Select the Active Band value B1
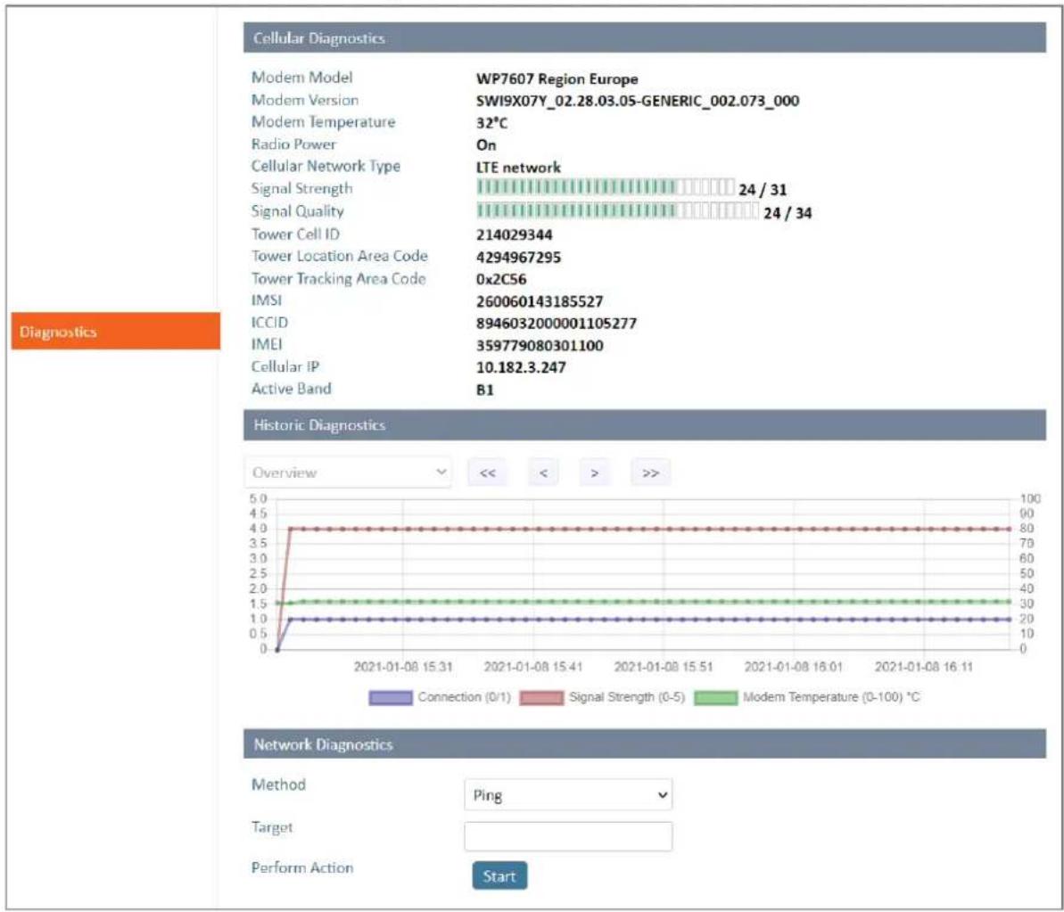1064x912 pixels. pos(485,390)
